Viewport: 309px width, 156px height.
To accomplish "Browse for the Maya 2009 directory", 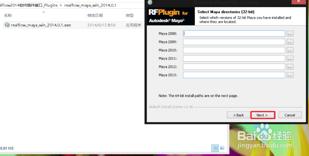I will click(x=290, y=42).
